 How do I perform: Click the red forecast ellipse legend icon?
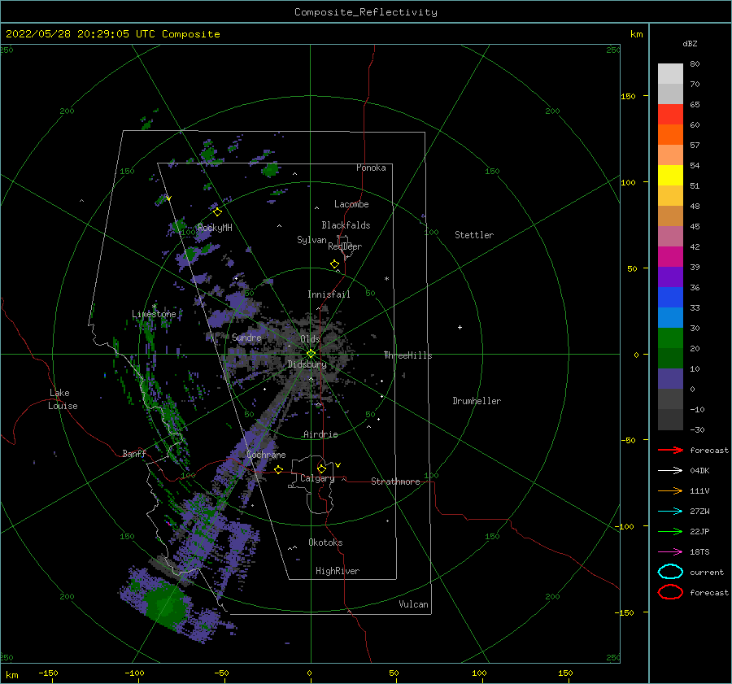point(670,592)
